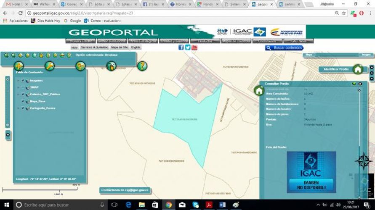Click the zoom slider minus end
Screen dimensions: 375x210
[8, 125]
